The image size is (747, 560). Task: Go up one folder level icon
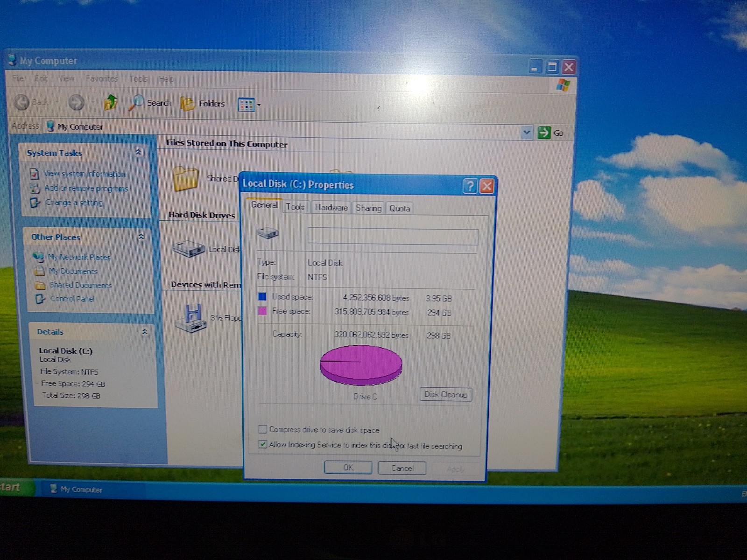[111, 102]
